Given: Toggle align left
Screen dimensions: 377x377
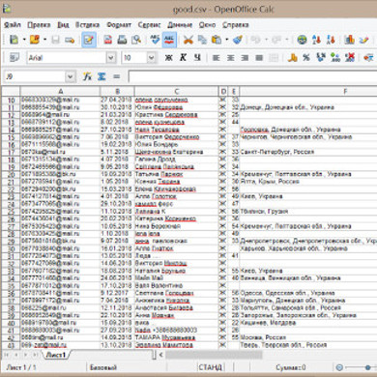Looking at the screenshot, I should click(217, 58).
